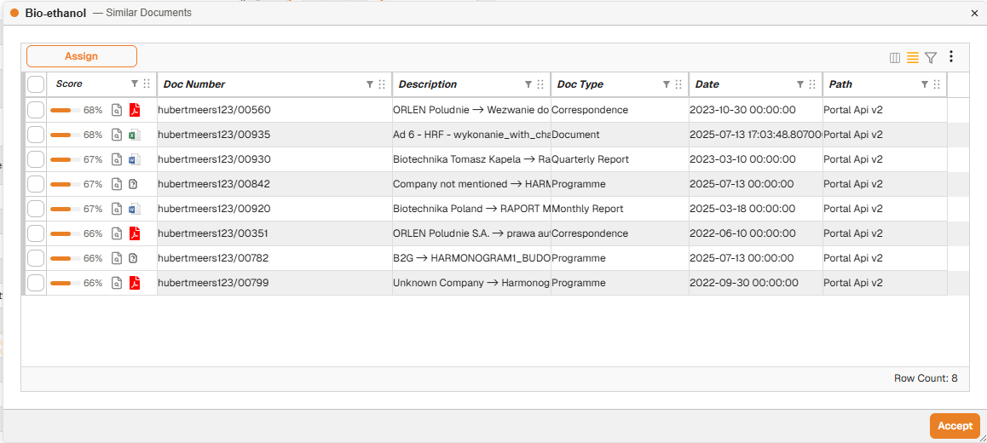Image resolution: width=987 pixels, height=443 pixels.
Task: Click PDF icon for hubertmeers123/00799
Action: tap(134, 283)
